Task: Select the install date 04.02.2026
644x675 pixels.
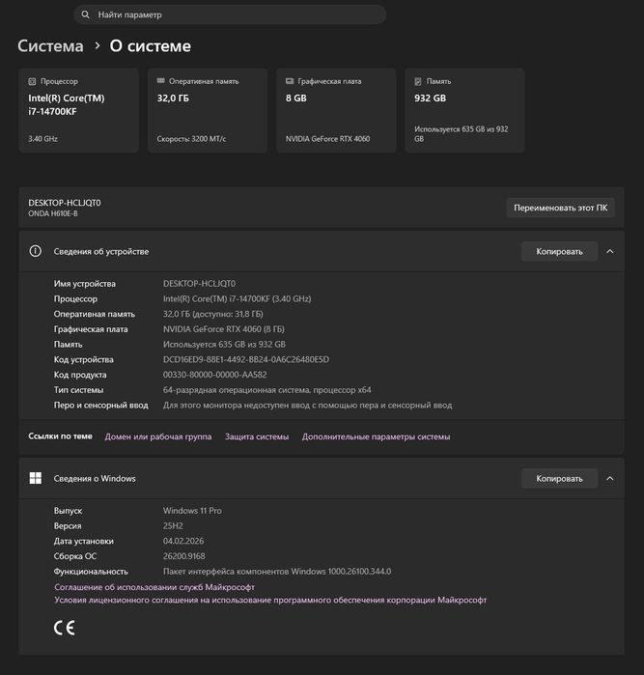Action: [183, 541]
